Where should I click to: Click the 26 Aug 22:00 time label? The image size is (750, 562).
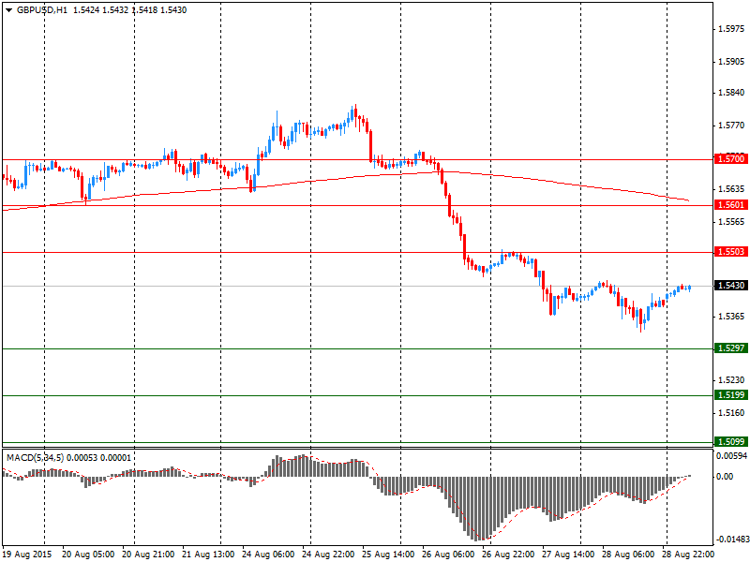pos(508,555)
